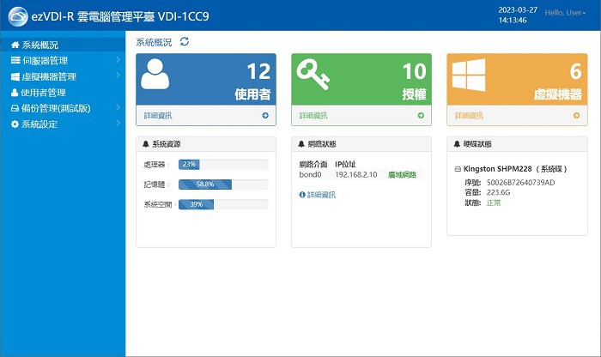Click the 記憶體 58.8% usage bar

click(x=222, y=184)
